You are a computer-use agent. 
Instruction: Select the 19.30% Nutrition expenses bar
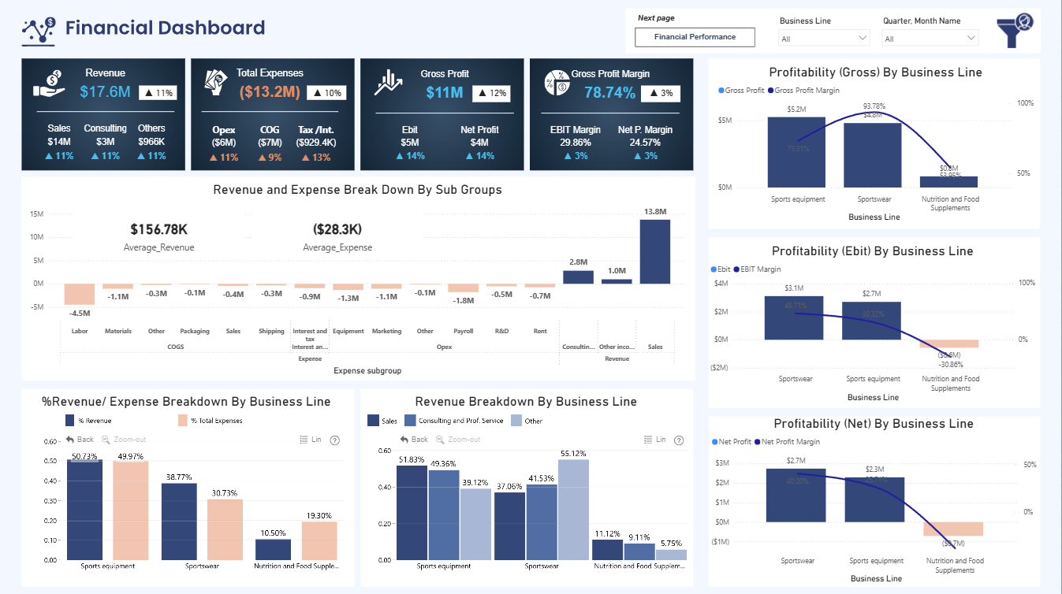[319, 541]
